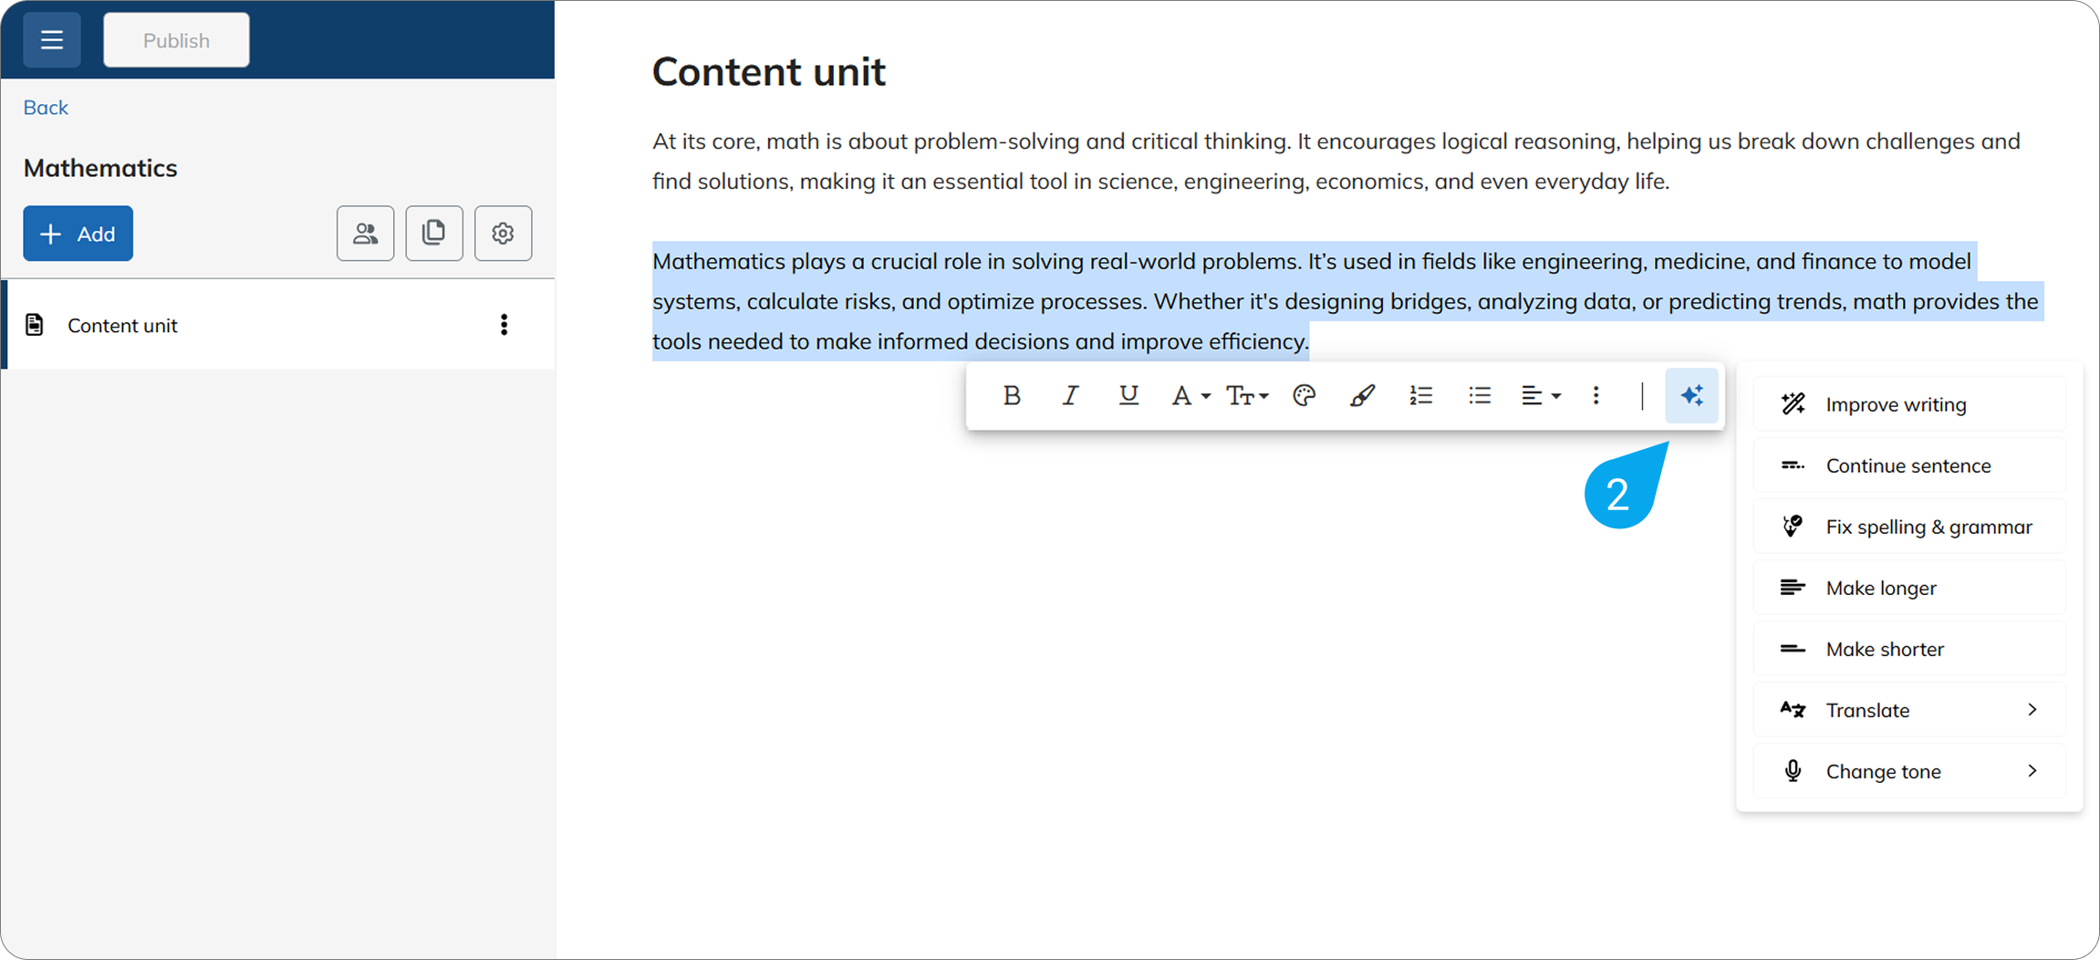Click the Publish button
Screen dimensions: 2100x960
point(176,40)
